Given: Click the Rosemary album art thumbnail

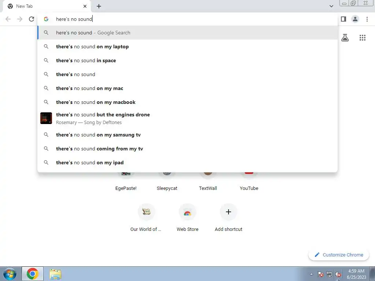Looking at the screenshot, I should (x=46, y=118).
